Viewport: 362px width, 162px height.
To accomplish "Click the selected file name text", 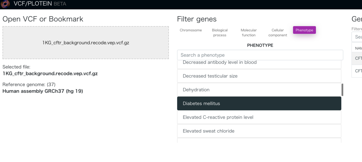I will coord(50,73).
